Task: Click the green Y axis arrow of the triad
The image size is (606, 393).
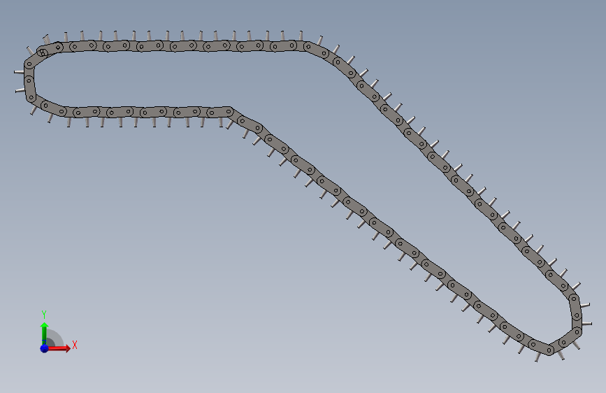Action: point(45,333)
